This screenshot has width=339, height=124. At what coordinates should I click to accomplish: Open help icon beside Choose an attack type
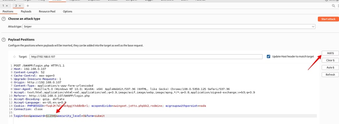3,19
